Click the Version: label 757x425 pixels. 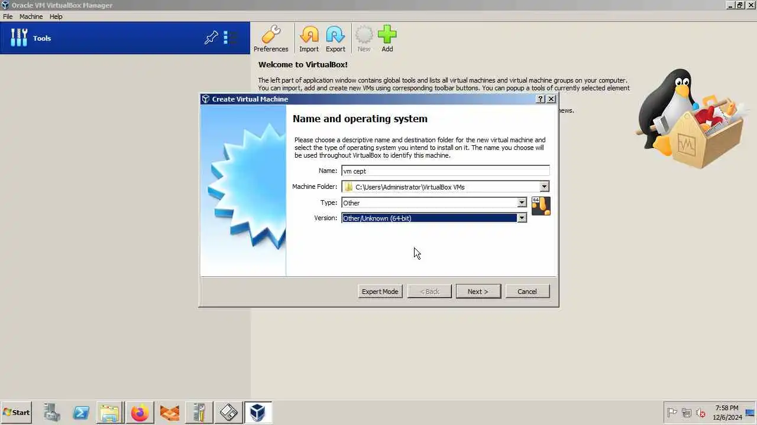coord(325,218)
